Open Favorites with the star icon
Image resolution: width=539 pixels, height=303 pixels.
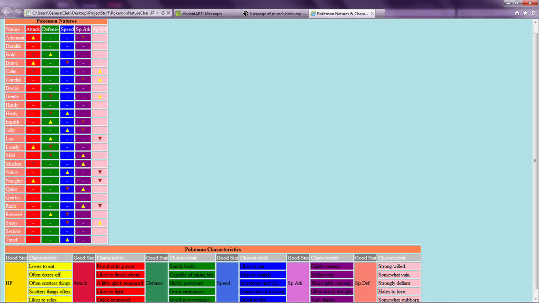(525, 13)
